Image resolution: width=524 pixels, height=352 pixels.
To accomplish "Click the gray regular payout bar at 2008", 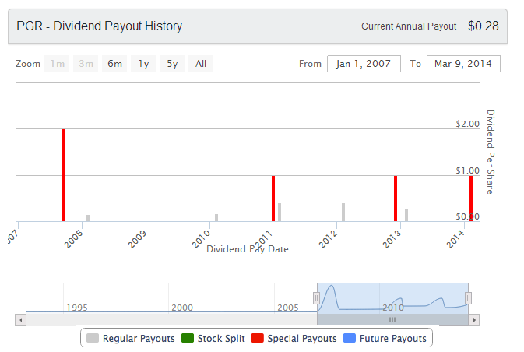I will [x=88, y=218].
